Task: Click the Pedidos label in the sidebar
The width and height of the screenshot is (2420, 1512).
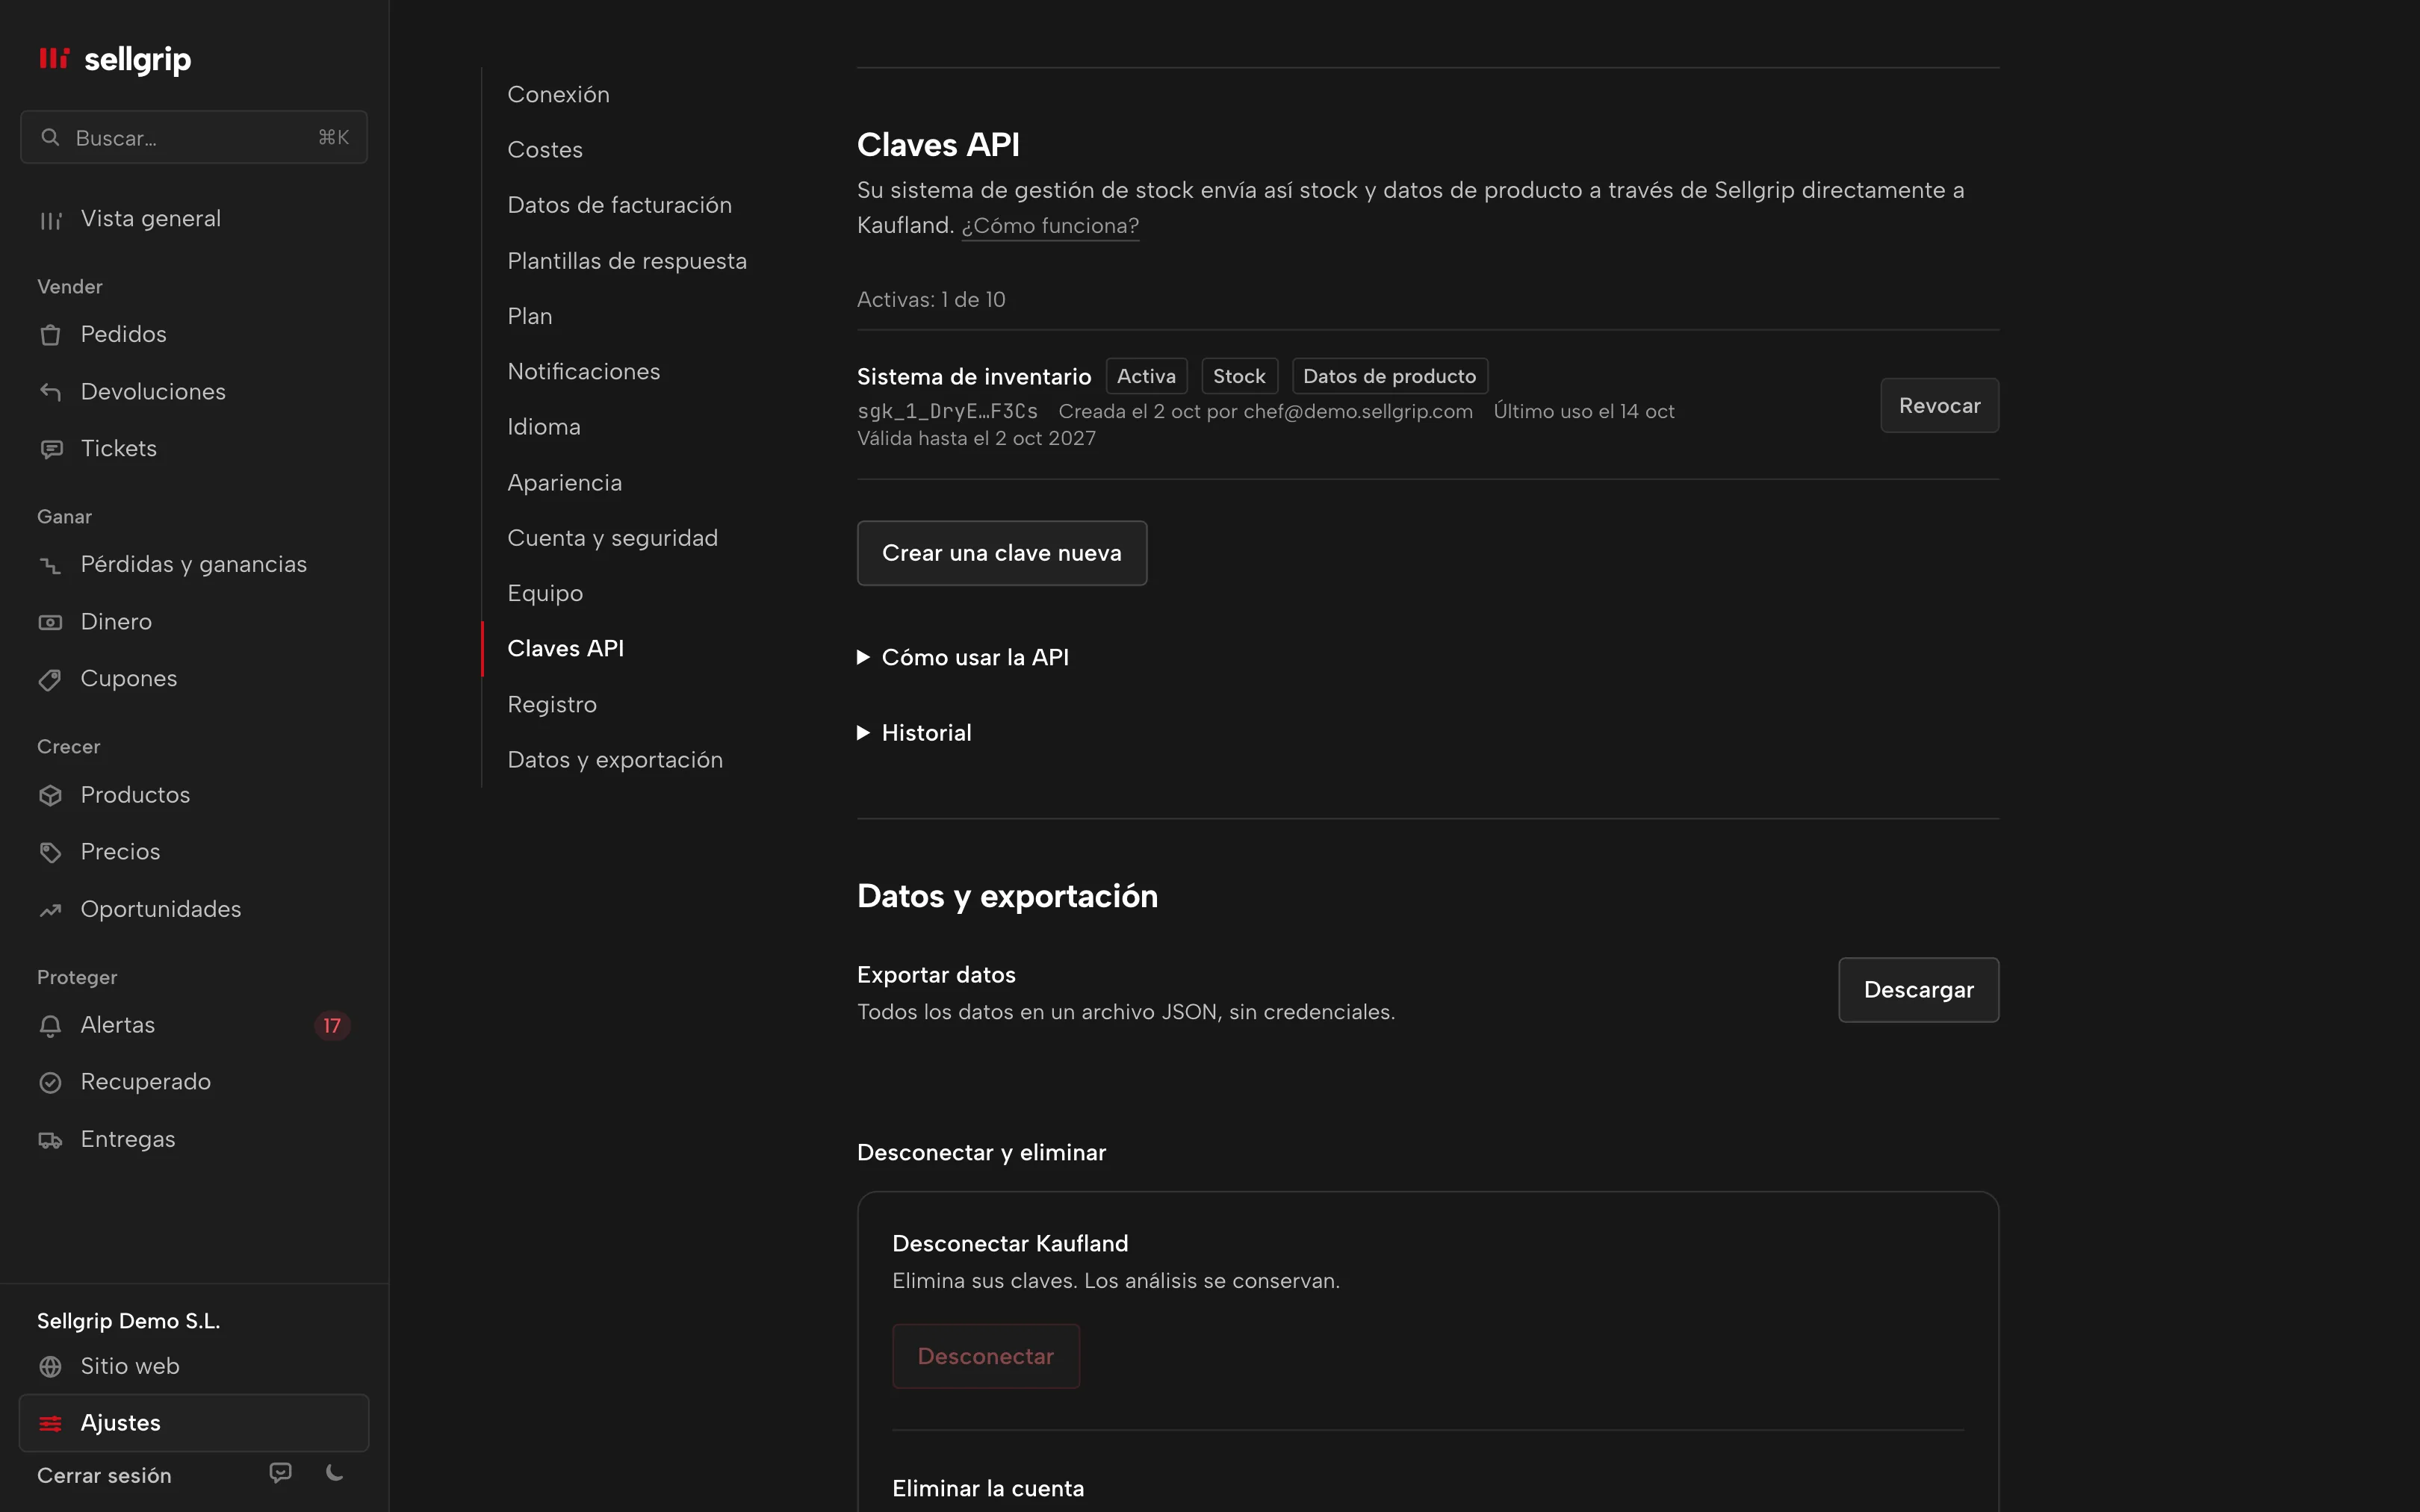Action: [x=124, y=335]
